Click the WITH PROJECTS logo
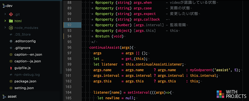 click(231, 94)
